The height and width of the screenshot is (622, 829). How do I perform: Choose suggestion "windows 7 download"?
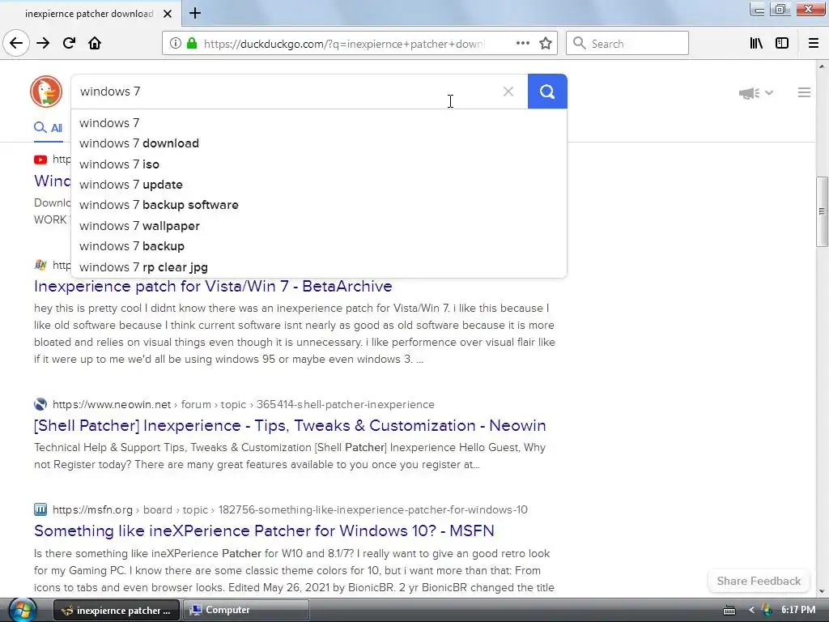pos(319,143)
